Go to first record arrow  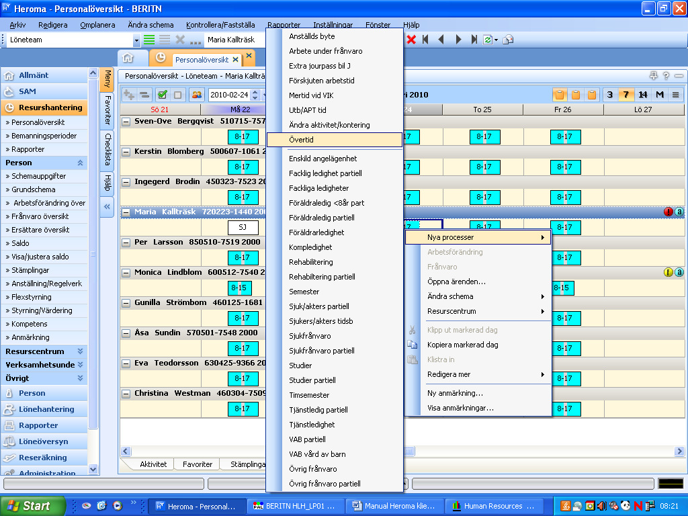[425, 40]
